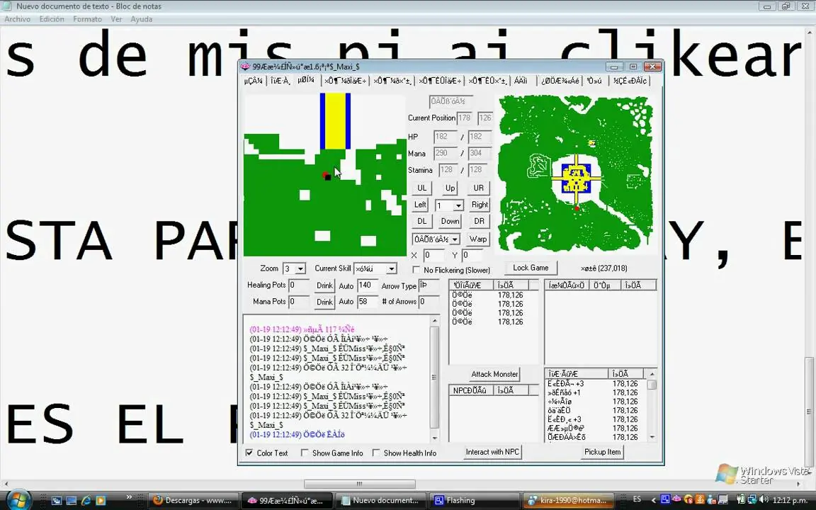This screenshot has height=510, width=816.
Task: Open Formato menu in Bloc de notas
Action: click(x=87, y=18)
